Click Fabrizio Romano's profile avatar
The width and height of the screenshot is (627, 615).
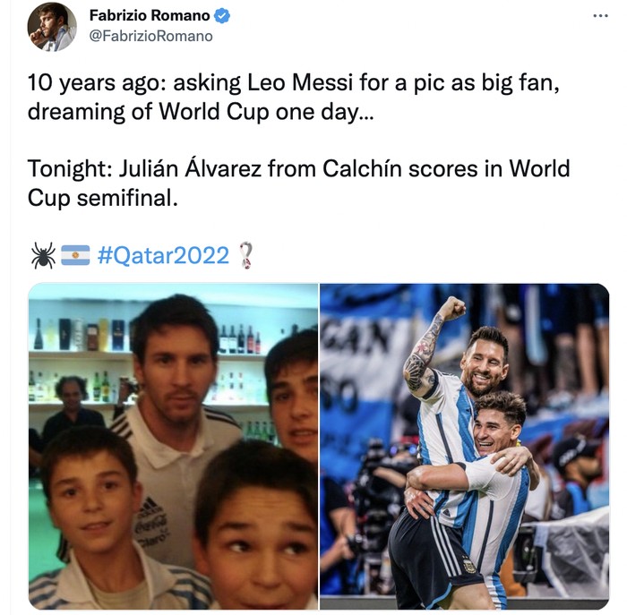(51, 26)
